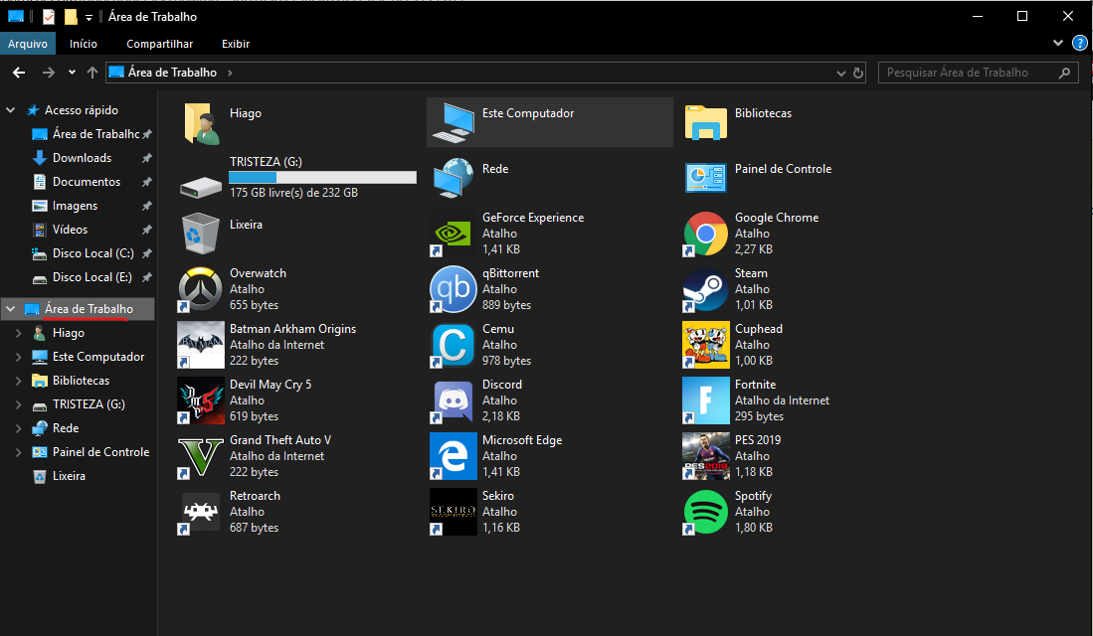Click the Fortnite shortcut icon
The image size is (1093, 636).
pos(705,400)
